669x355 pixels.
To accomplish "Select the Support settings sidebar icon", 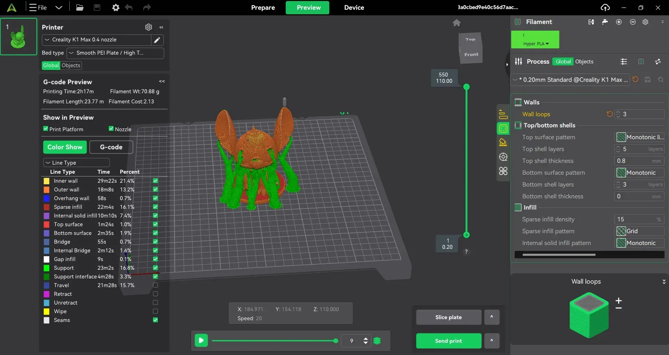I will 503,142.
